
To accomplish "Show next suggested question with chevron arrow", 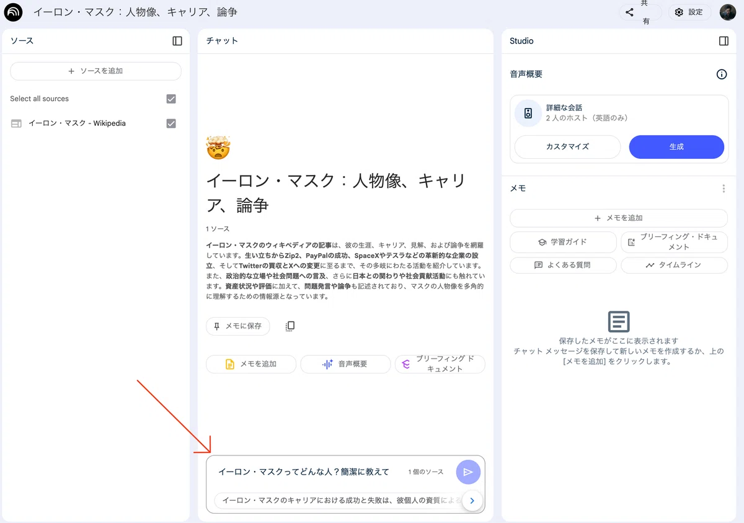I will tap(472, 501).
